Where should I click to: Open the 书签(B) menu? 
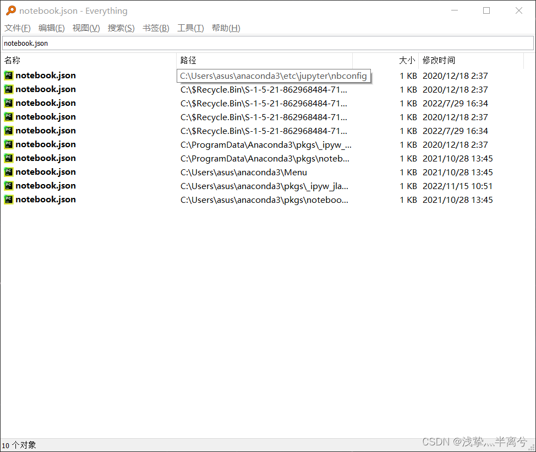point(156,28)
